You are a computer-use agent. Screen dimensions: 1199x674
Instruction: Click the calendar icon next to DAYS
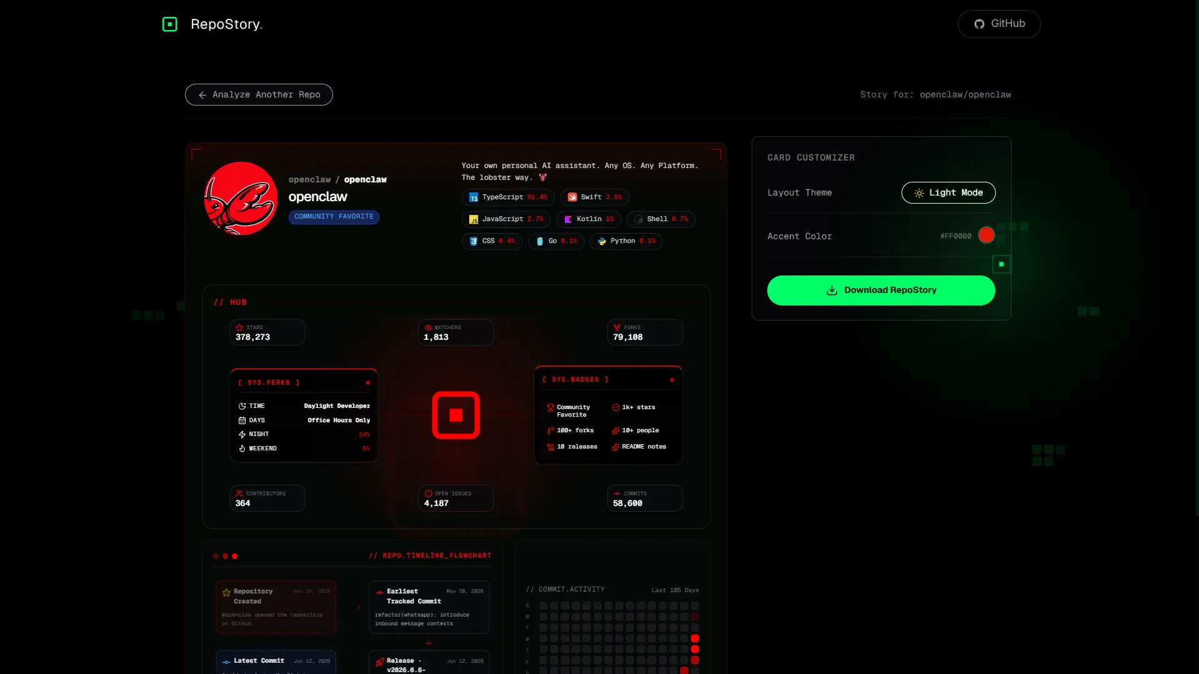242,420
